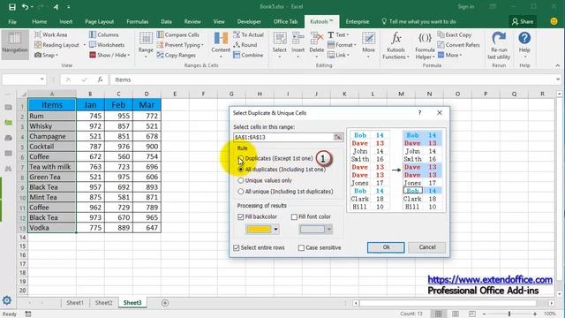Collapse the ribbon with the chevron
565x318 pixels.
coord(557,65)
